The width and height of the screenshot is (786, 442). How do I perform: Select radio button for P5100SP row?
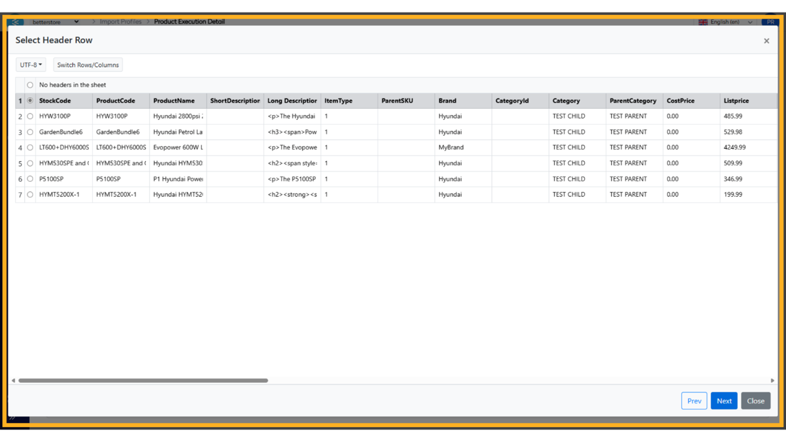pos(30,179)
